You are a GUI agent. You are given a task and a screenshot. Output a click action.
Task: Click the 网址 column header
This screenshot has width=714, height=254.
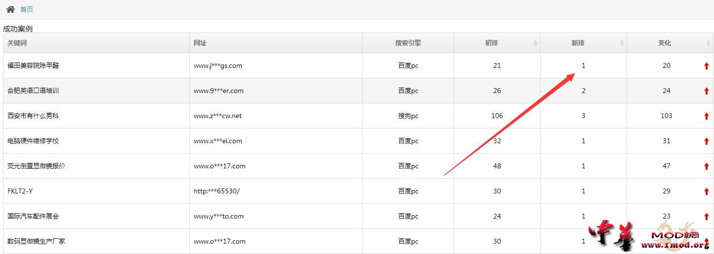click(x=276, y=43)
